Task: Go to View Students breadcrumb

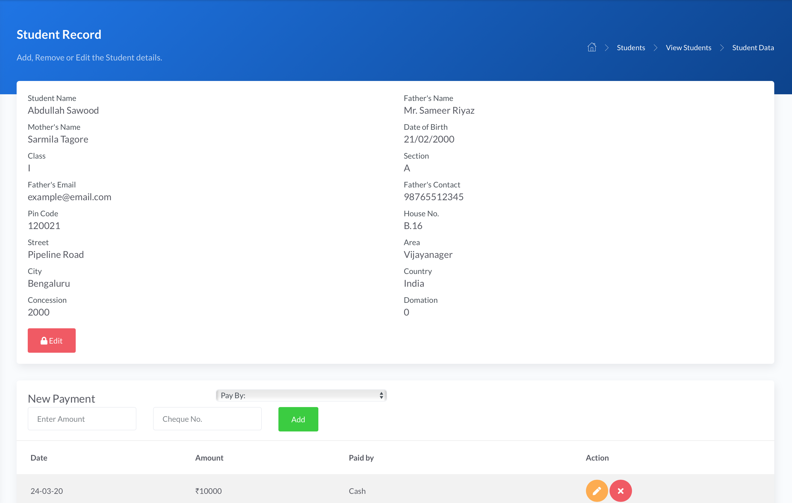Action: coord(688,48)
